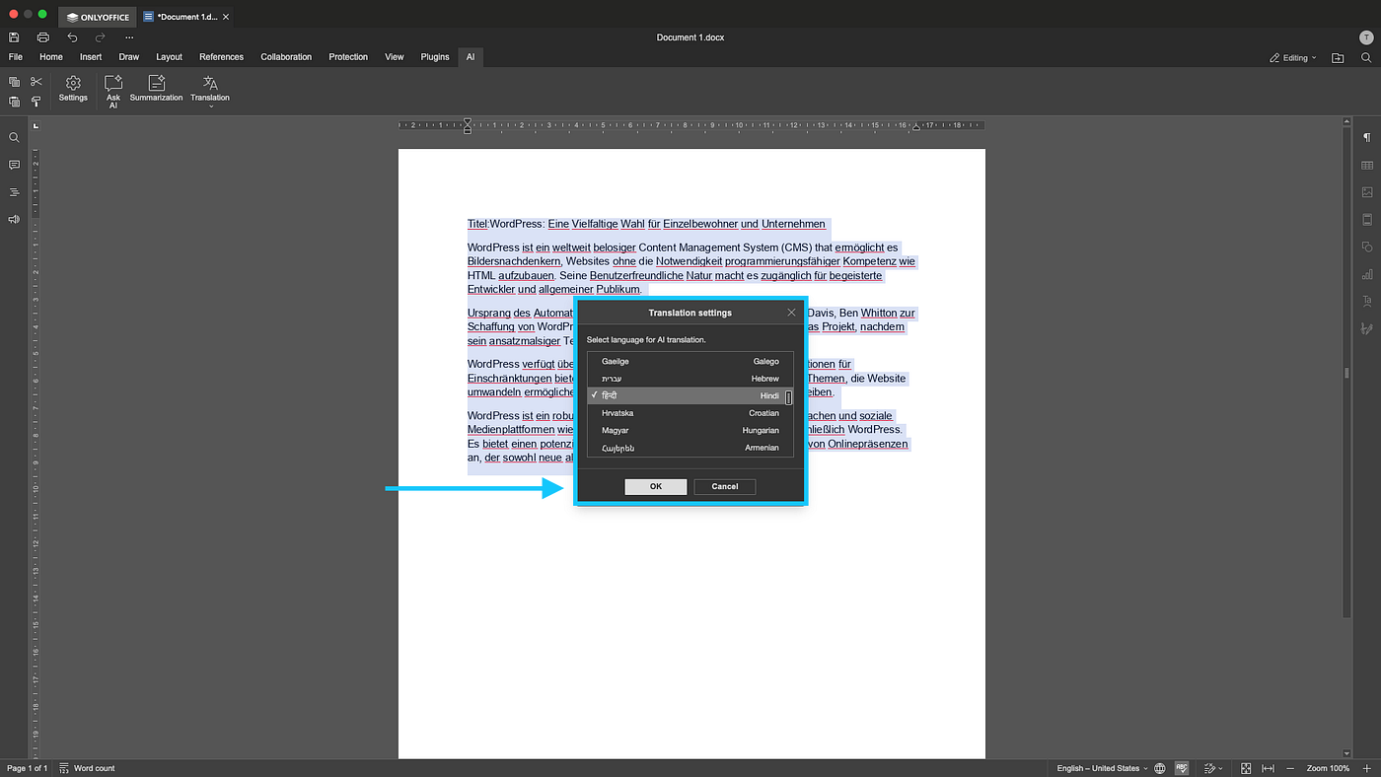Copy selection using the copy icon
Image resolution: width=1381 pixels, height=777 pixels.
click(14, 82)
